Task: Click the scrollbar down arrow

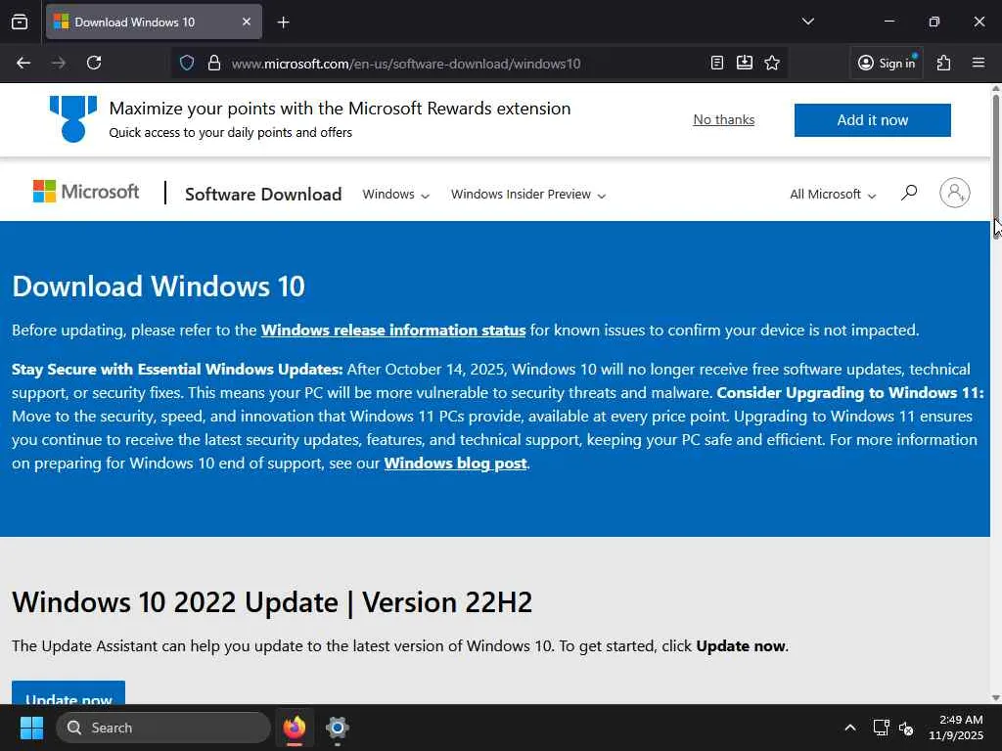Action: 995,698
